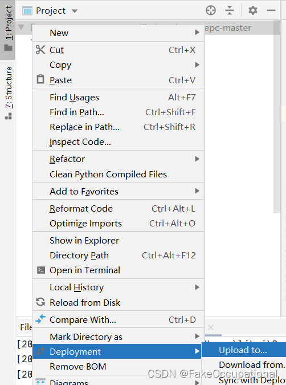Toggle the 1: Project side tool window
Viewport: 286px width, 385px height.
[7, 30]
